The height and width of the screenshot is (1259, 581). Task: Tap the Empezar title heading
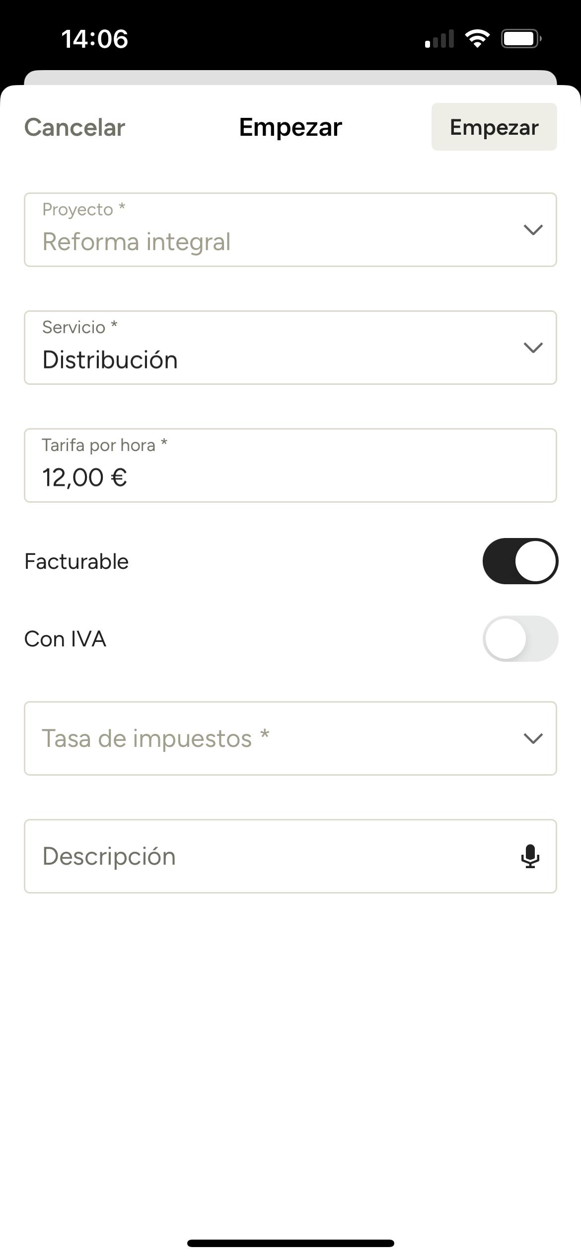click(x=290, y=127)
